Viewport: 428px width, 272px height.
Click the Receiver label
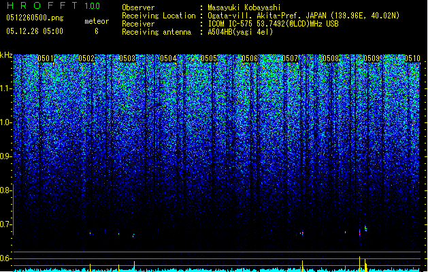point(138,24)
